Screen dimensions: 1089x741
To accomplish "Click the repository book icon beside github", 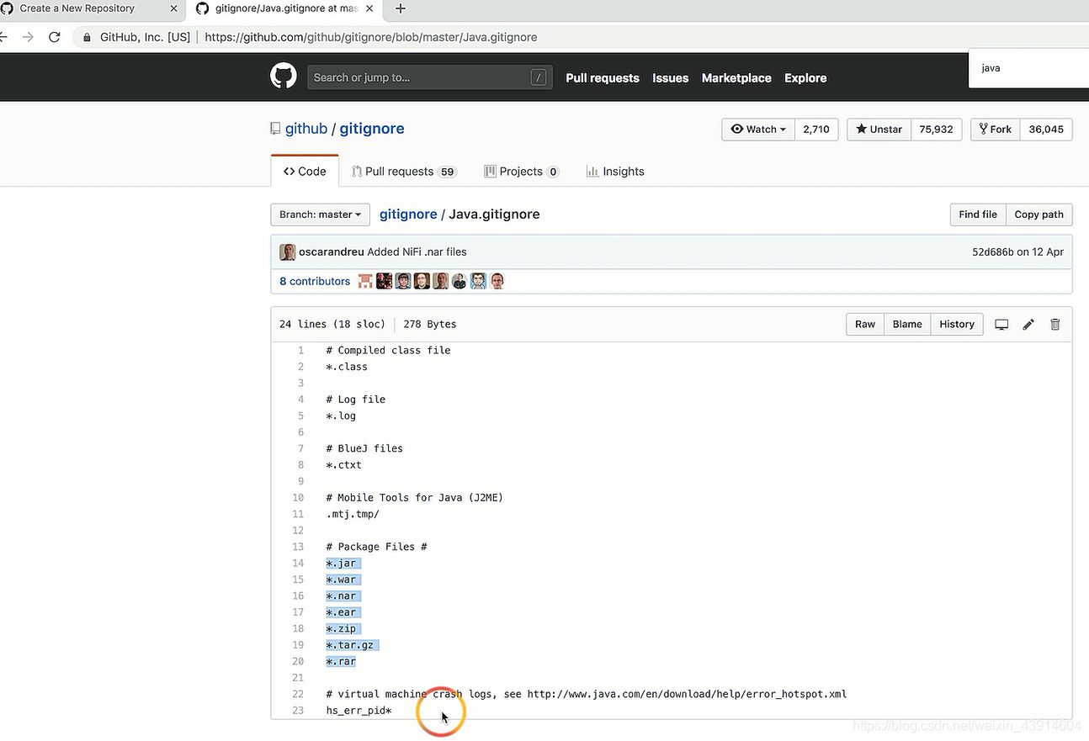I will 275,129.
